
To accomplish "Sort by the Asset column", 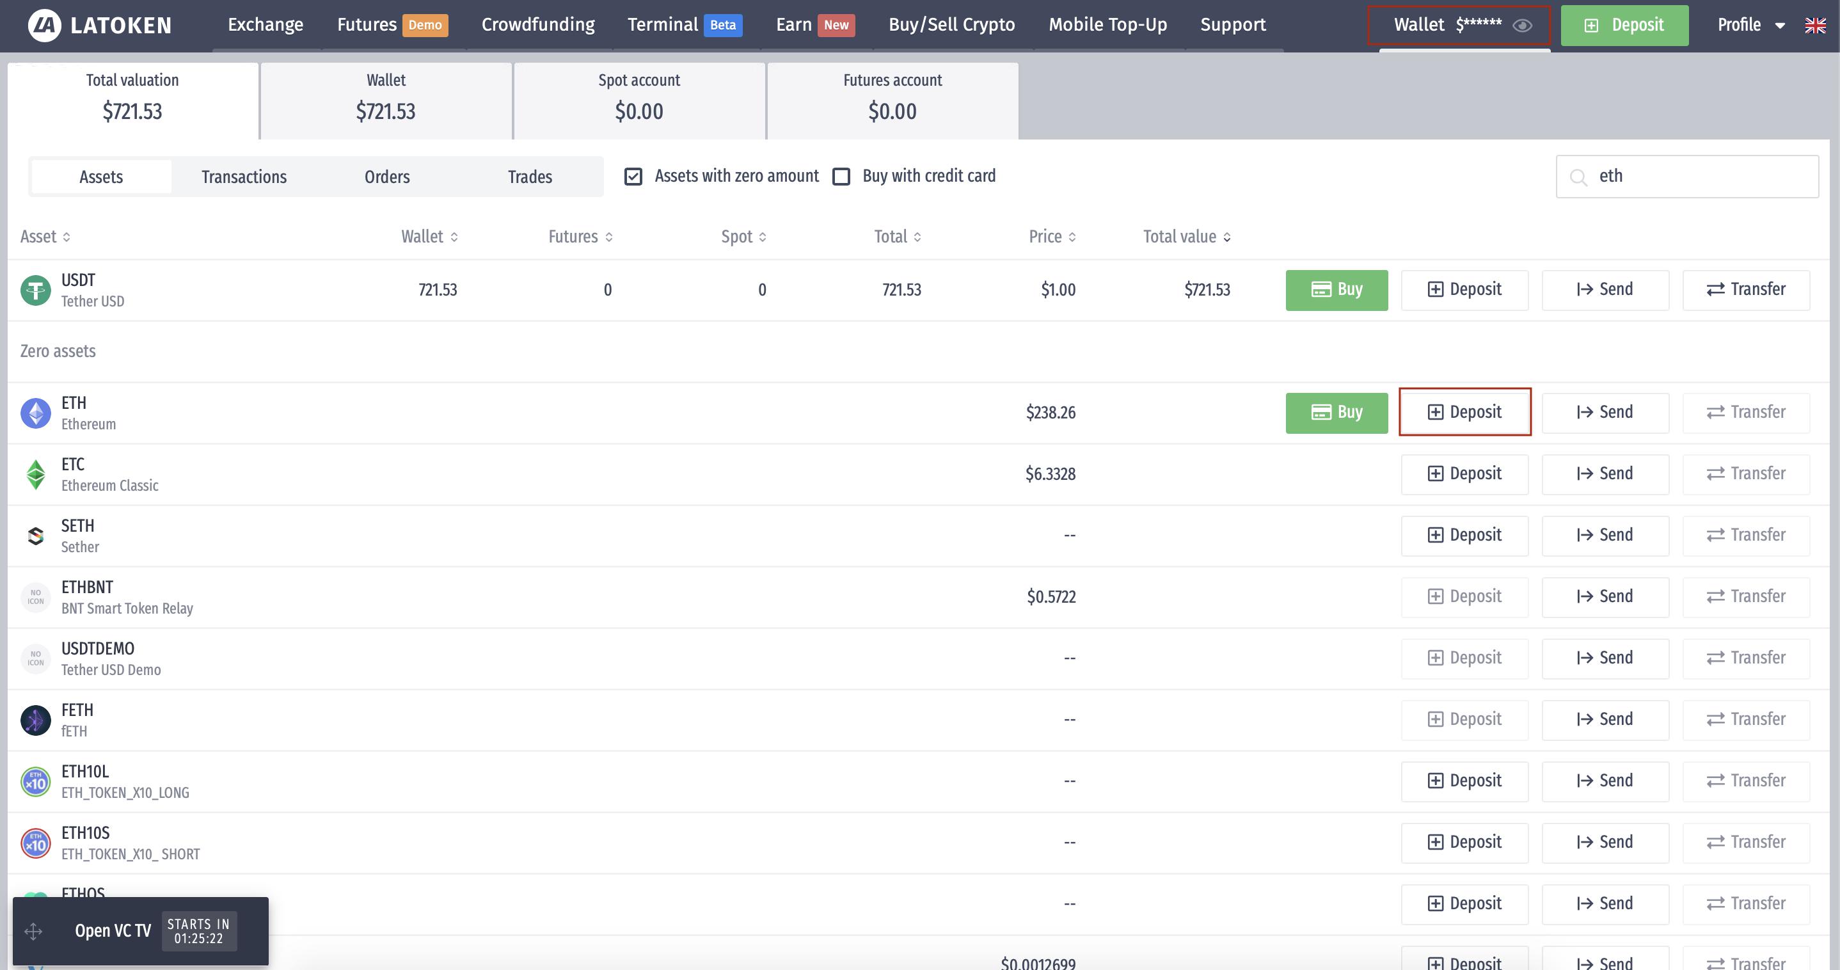I will (x=45, y=237).
